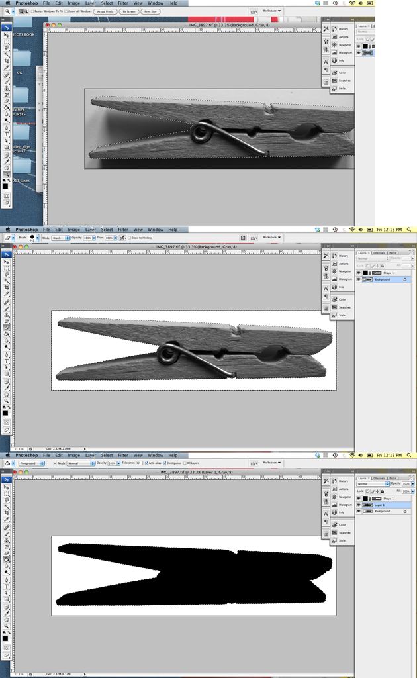The height and width of the screenshot is (678, 417).
Task: Open the Brush preset picker dropdown
Action: (38, 238)
